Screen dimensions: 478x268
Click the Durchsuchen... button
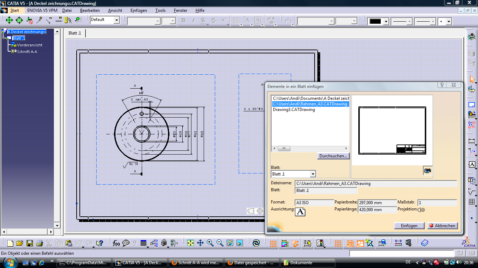pyautogui.click(x=333, y=156)
